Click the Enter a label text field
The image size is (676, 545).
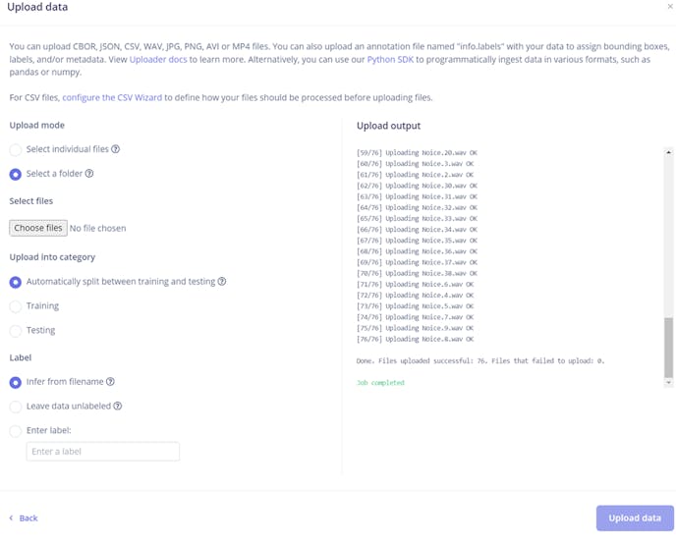pos(102,452)
